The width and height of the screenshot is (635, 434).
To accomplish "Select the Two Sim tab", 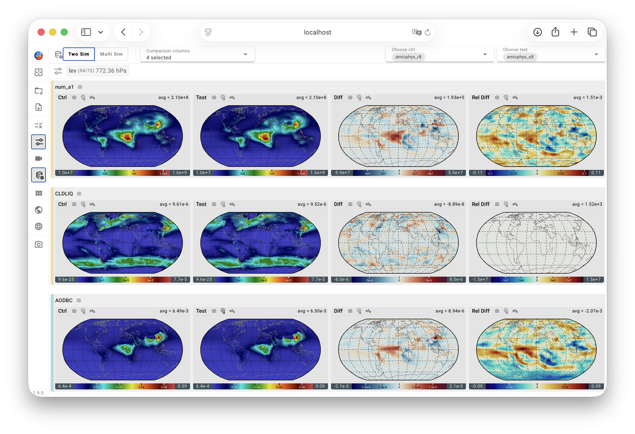I will 79,54.
